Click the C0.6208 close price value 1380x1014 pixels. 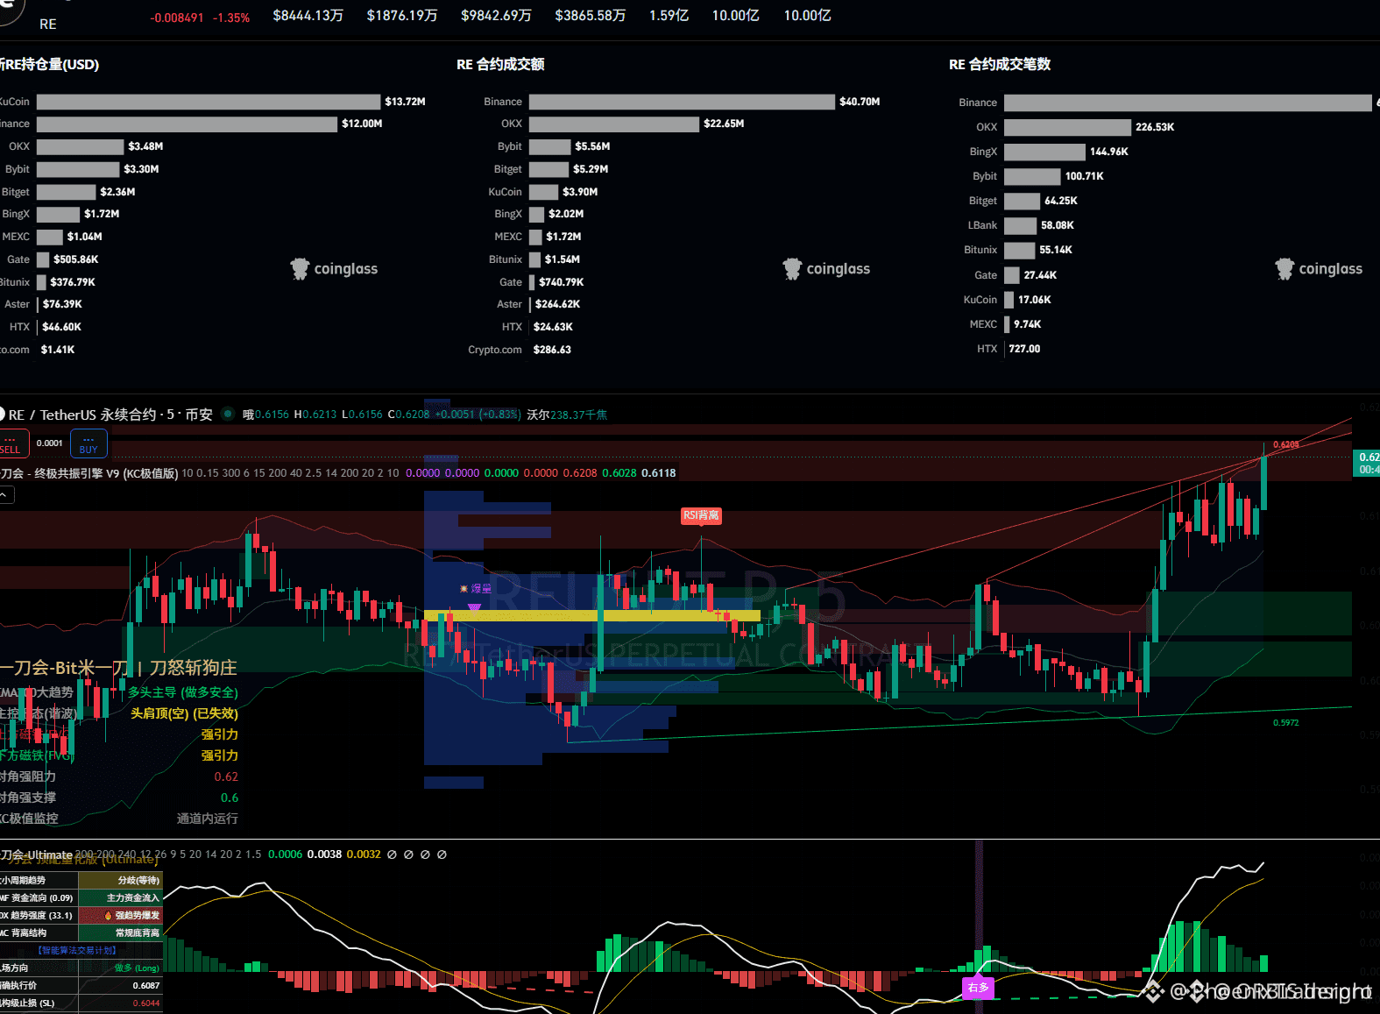pos(409,415)
